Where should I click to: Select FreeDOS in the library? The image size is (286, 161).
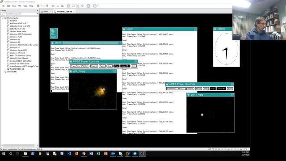coord(13,21)
